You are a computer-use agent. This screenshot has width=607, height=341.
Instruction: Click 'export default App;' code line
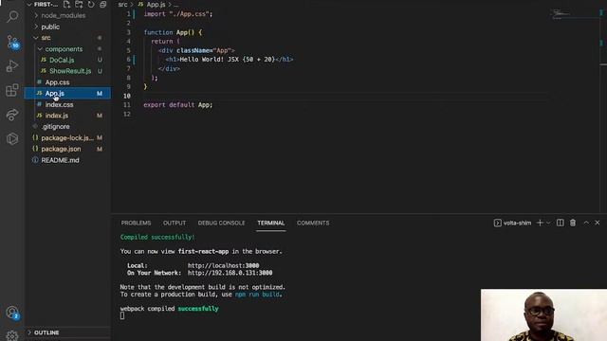point(178,105)
